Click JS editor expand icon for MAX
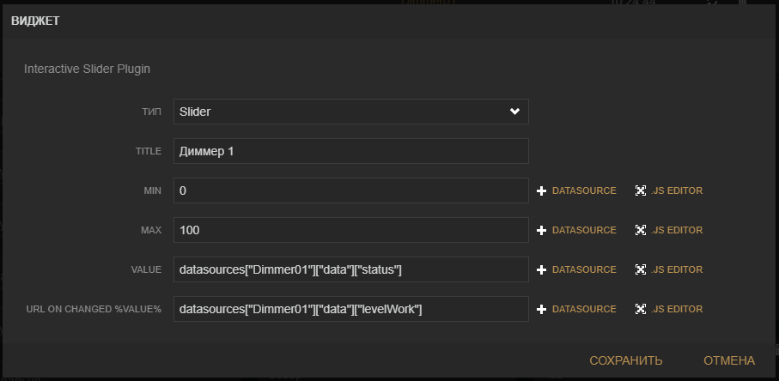The width and height of the screenshot is (779, 381). pyautogui.click(x=641, y=231)
